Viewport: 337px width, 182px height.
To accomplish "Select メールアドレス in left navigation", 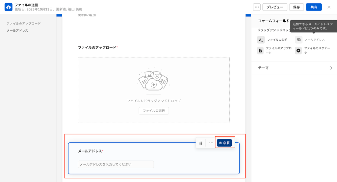I will click(x=17, y=30).
